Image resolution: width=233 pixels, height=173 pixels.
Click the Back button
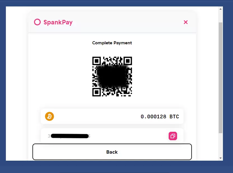pyautogui.click(x=112, y=152)
